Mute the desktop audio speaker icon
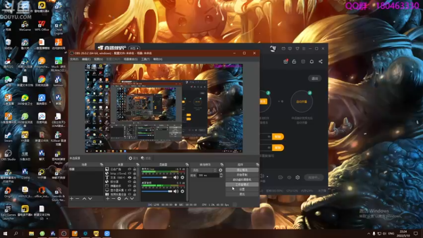 pos(176,191)
